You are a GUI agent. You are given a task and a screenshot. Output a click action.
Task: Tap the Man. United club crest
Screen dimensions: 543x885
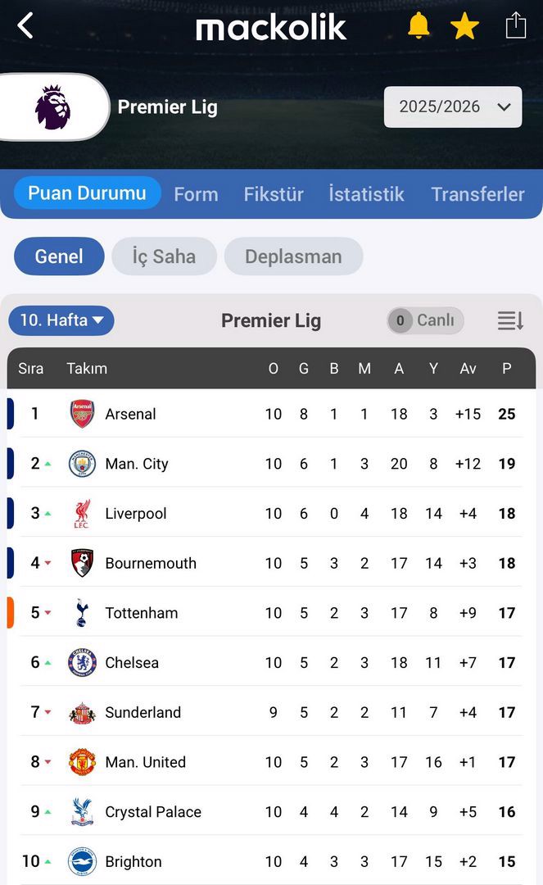[x=82, y=762]
